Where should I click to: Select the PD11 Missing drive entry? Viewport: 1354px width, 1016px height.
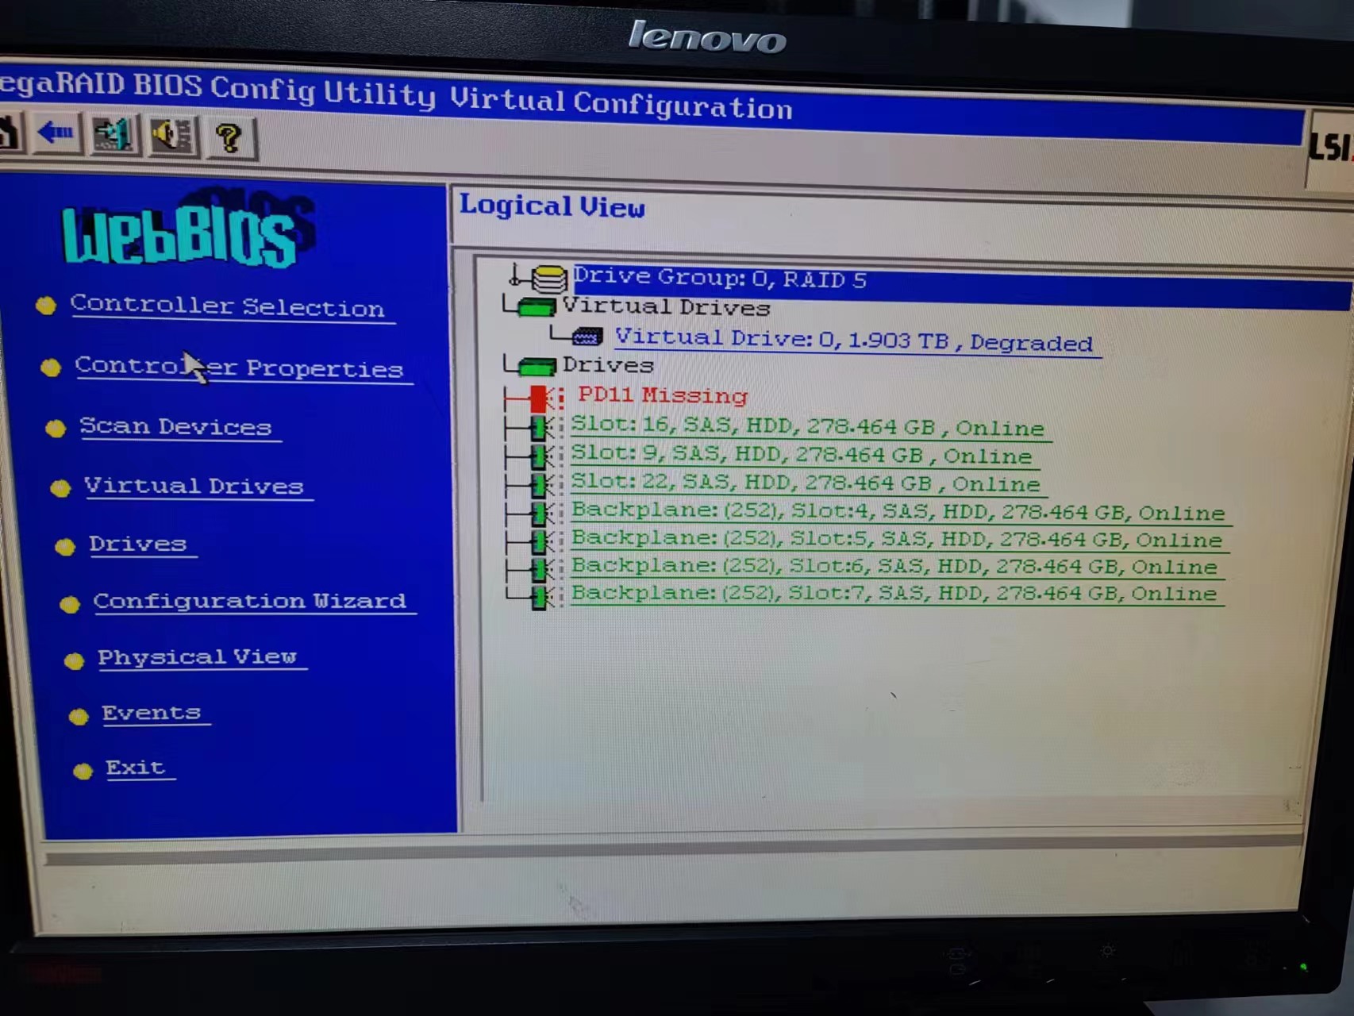point(663,394)
